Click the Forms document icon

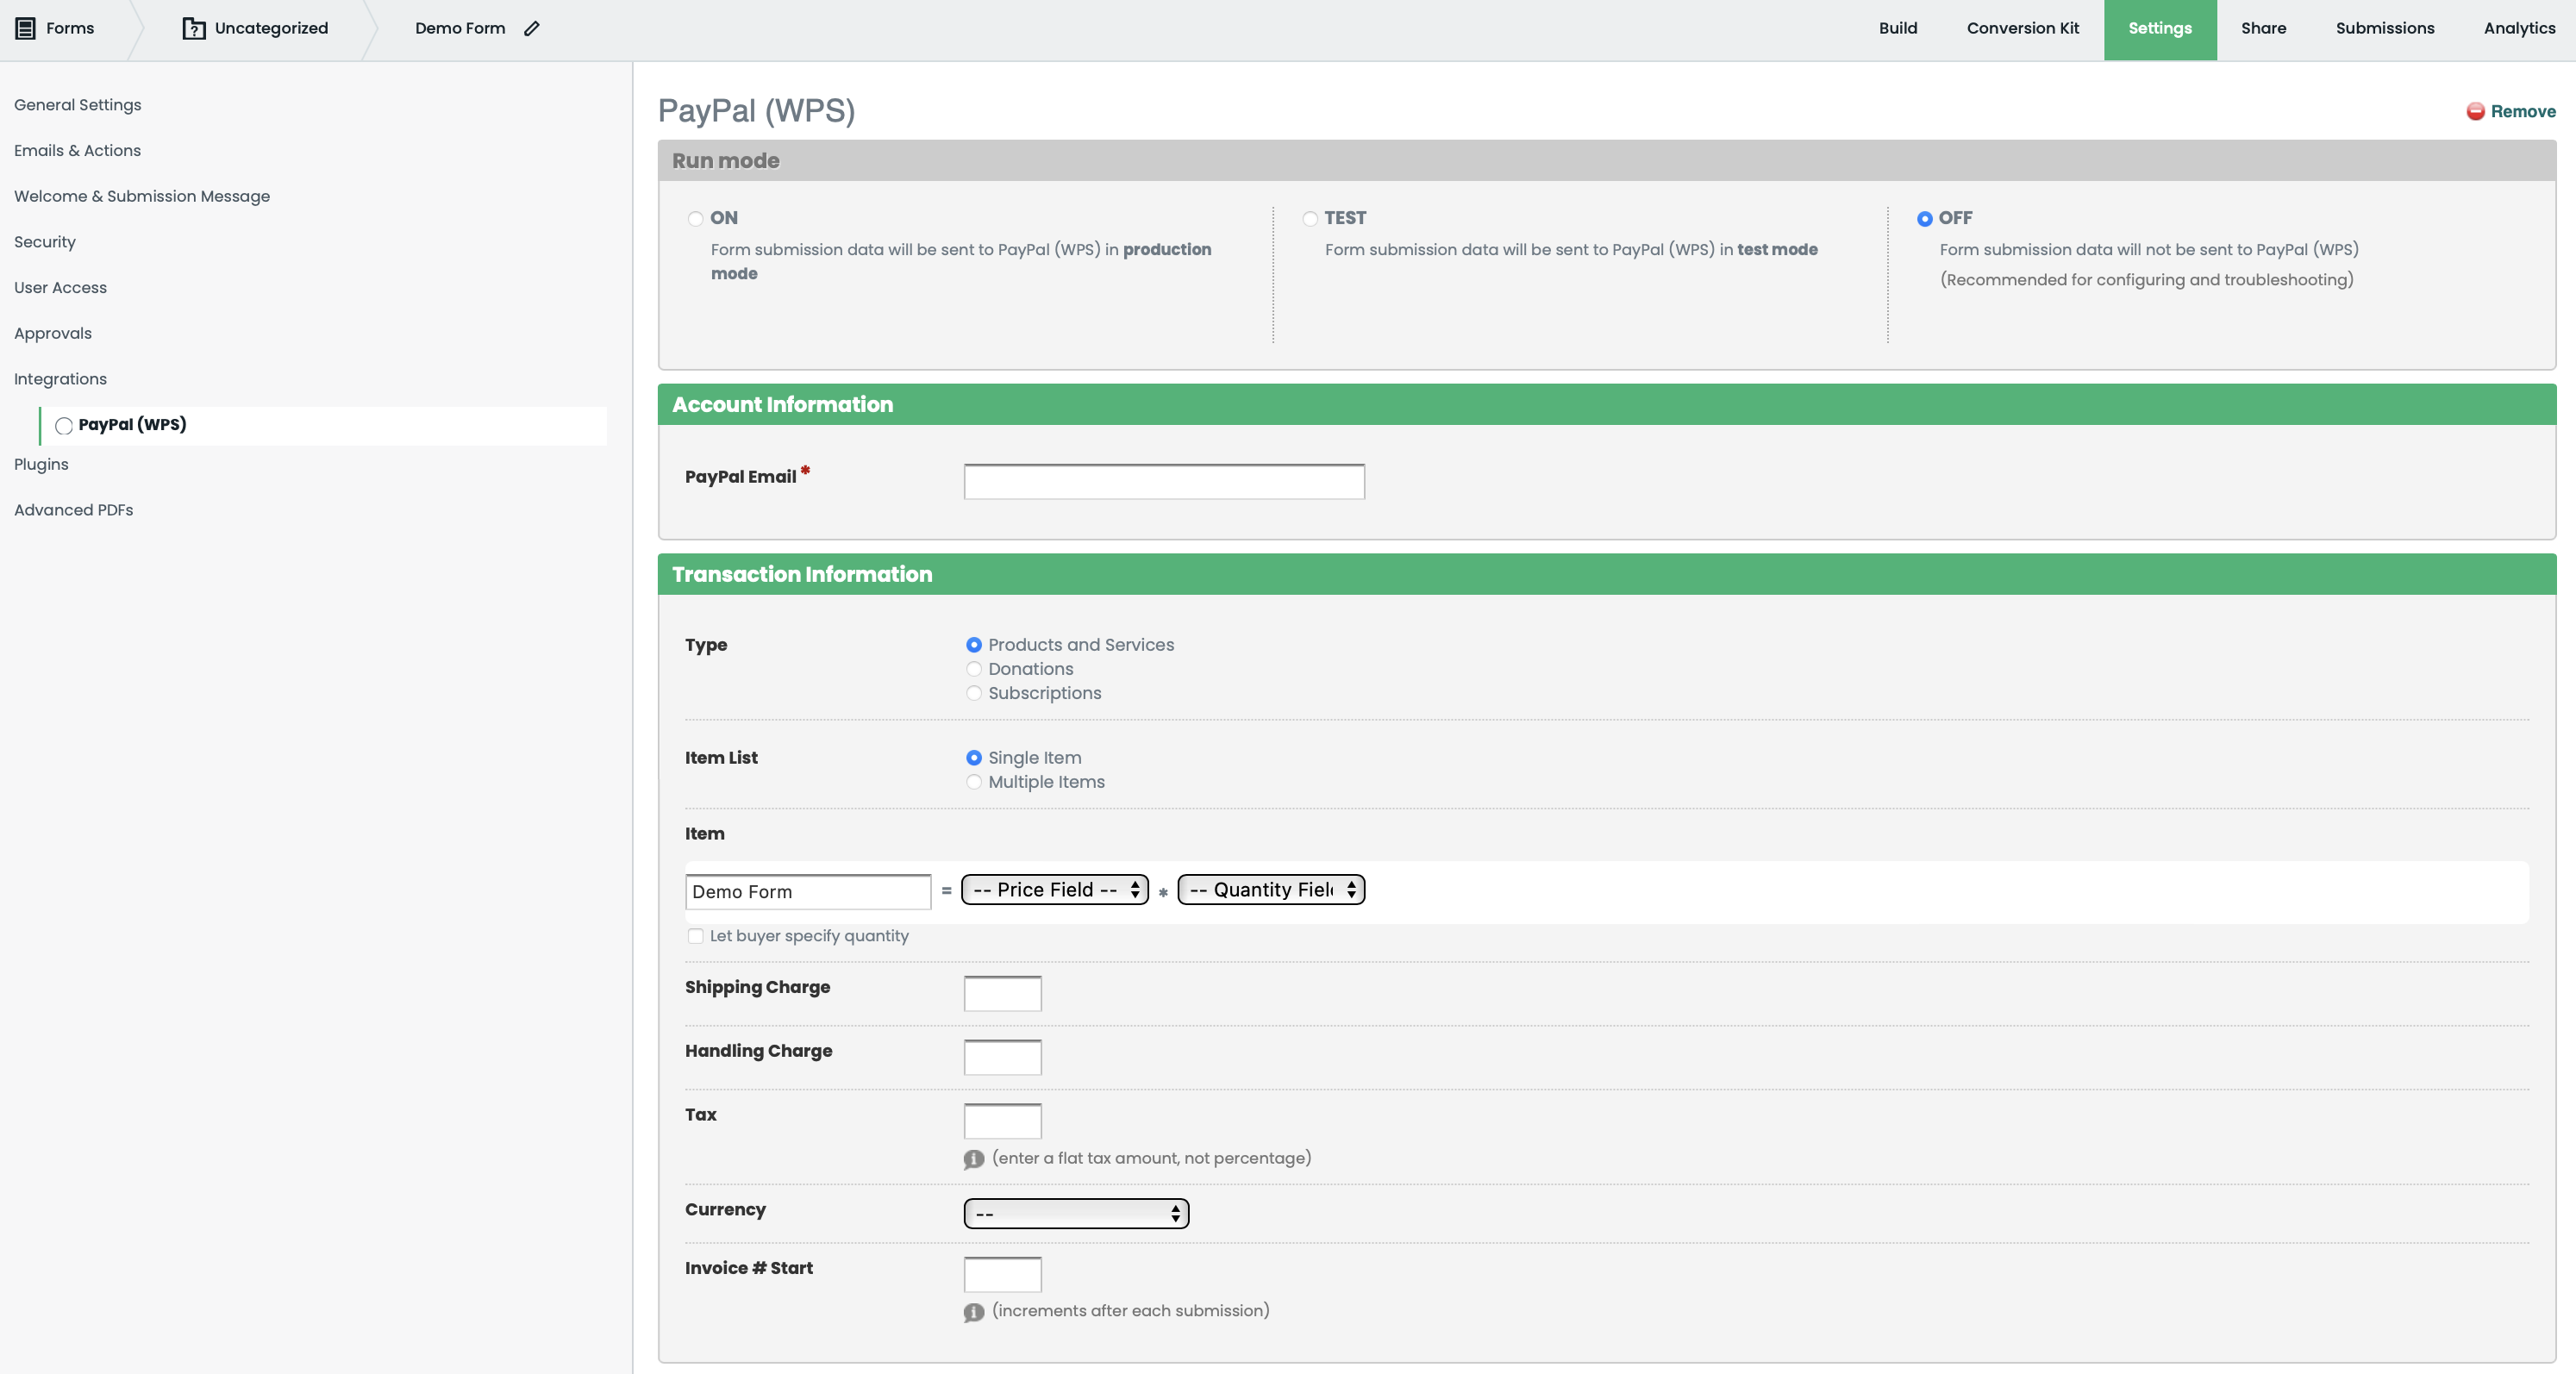[25, 28]
